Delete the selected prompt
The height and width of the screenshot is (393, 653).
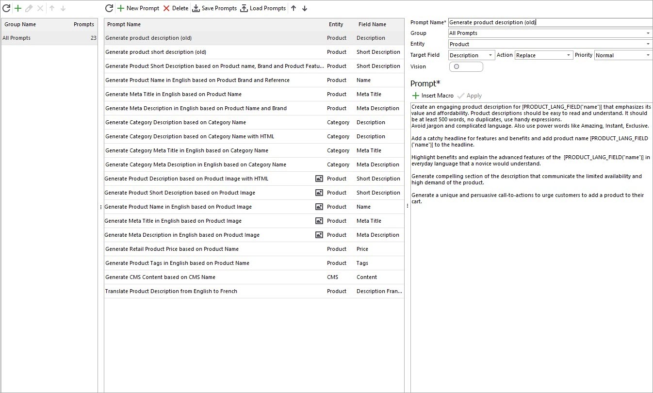(x=176, y=8)
